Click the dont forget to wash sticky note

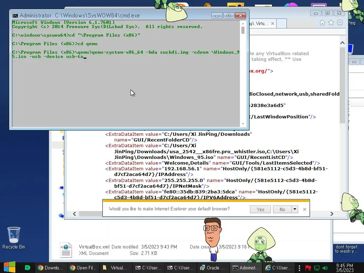(x=347, y=249)
